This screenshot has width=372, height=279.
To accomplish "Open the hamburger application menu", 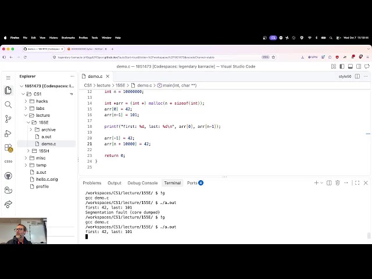I will 8,78.
